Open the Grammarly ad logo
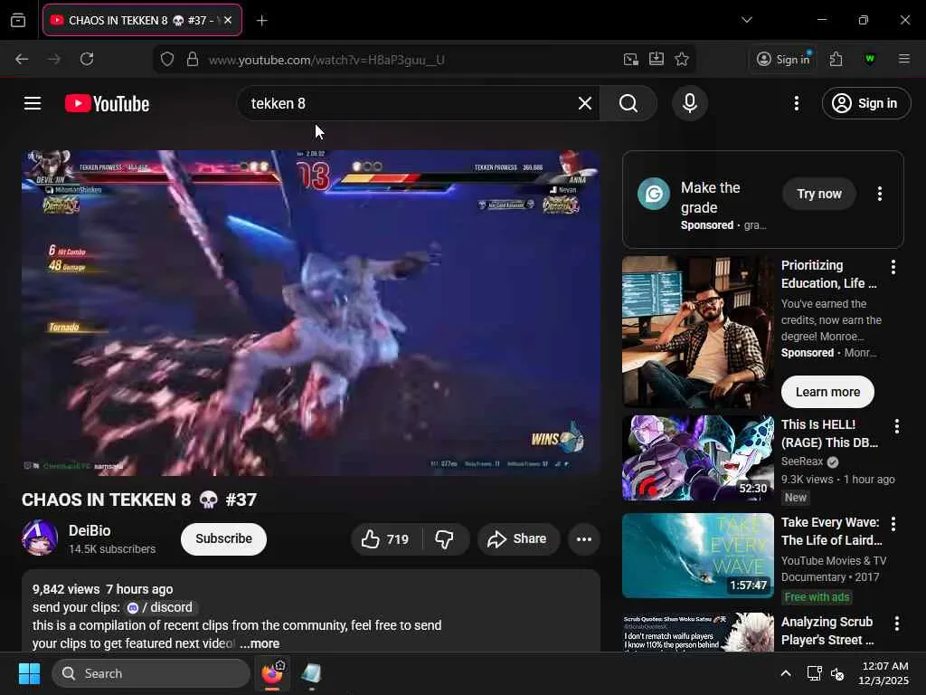Image resolution: width=926 pixels, height=695 pixels. (654, 194)
